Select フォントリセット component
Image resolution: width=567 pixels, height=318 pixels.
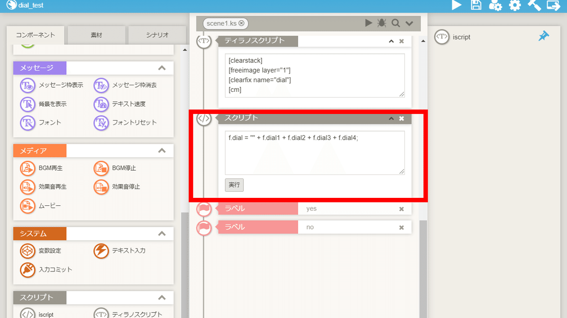(x=125, y=122)
